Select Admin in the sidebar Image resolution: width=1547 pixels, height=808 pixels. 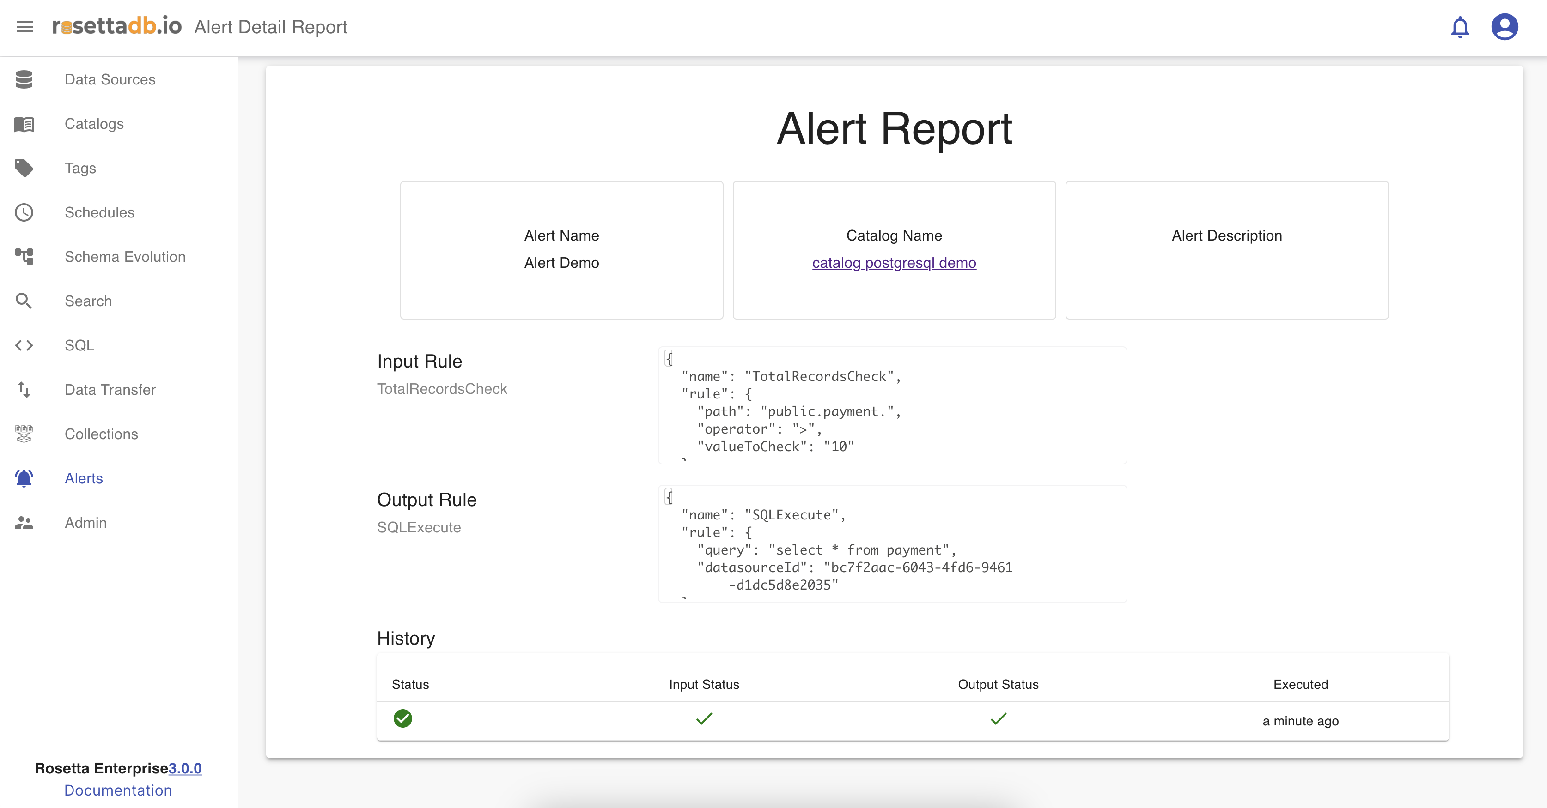86,522
